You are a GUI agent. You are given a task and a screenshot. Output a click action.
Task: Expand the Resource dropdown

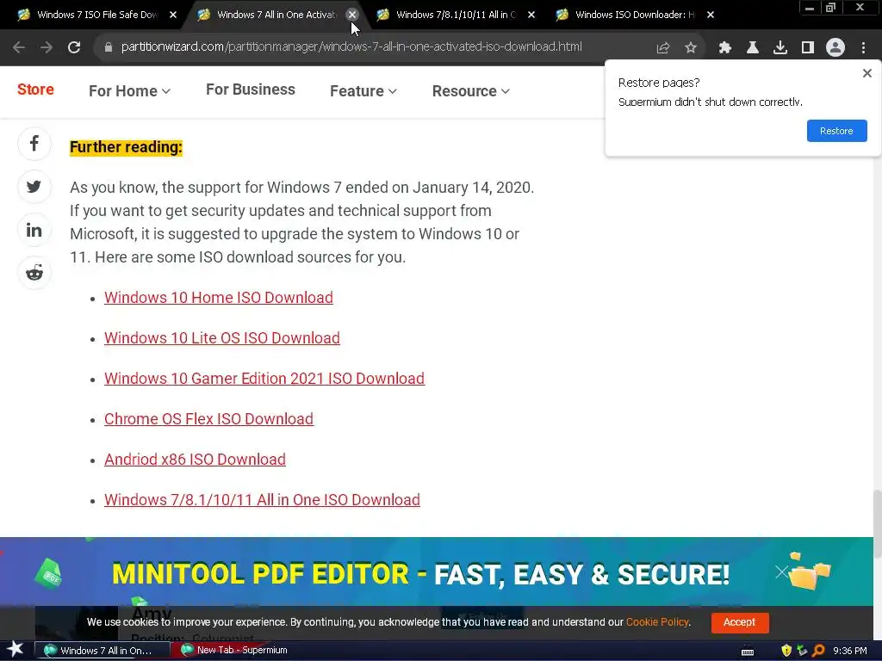(471, 91)
